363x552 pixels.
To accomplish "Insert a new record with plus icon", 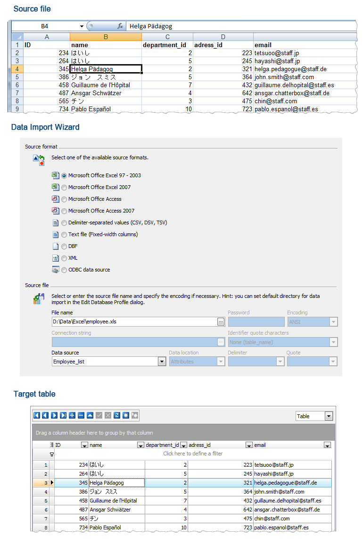I will [x=72, y=415].
